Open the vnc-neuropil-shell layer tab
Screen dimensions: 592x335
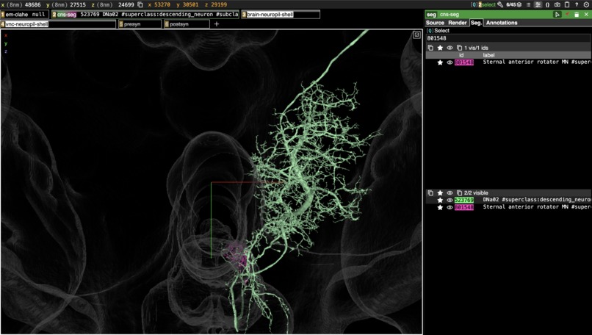pos(58,24)
